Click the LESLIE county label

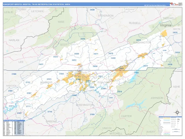pos(8,12)
